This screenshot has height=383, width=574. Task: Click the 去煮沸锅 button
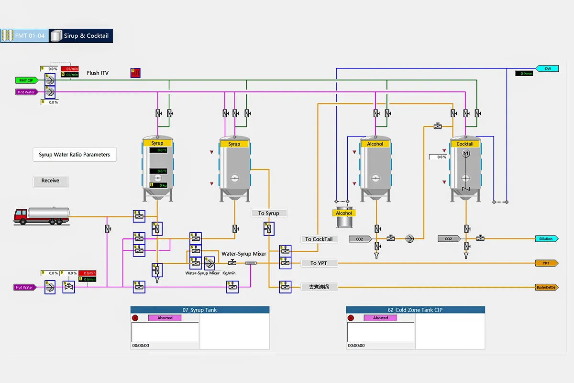click(x=319, y=287)
